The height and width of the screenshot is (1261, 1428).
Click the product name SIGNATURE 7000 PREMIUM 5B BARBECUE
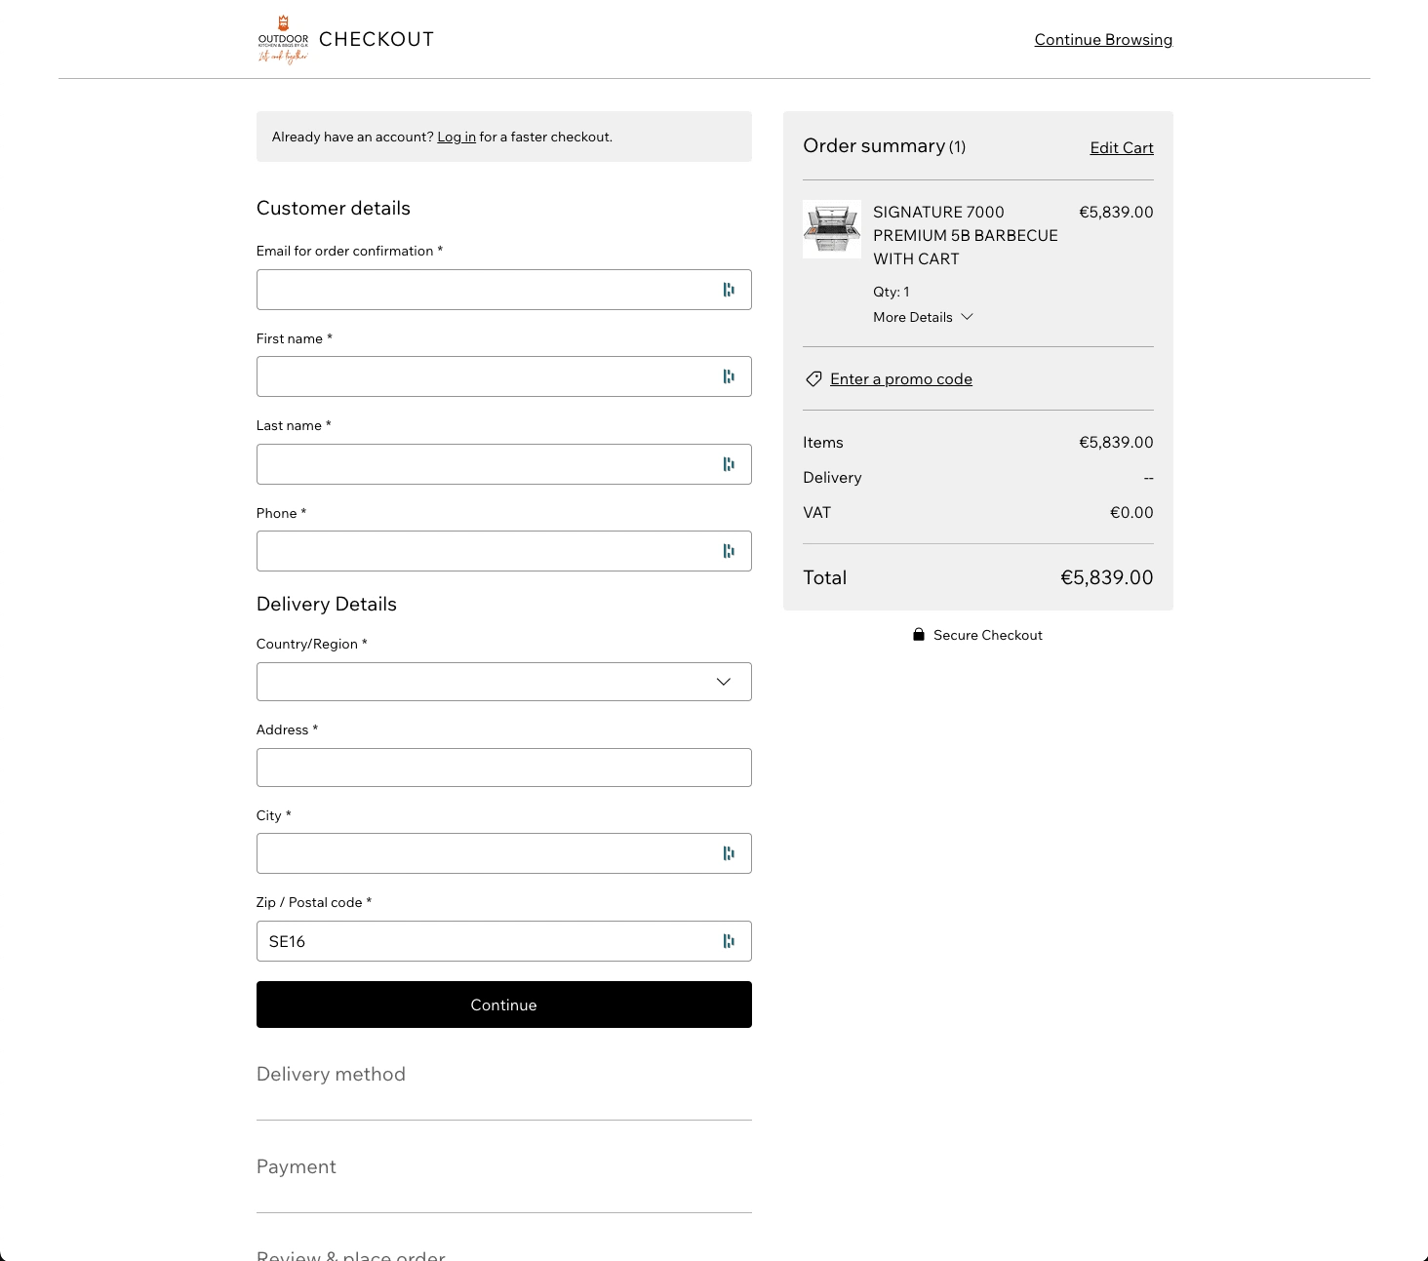(x=965, y=235)
